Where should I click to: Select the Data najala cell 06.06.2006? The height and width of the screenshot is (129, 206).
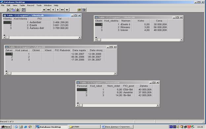tap(79, 57)
